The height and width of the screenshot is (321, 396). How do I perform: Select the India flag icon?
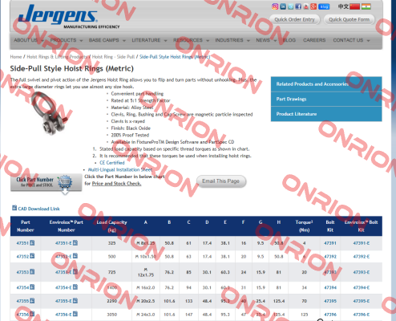click(x=366, y=6)
